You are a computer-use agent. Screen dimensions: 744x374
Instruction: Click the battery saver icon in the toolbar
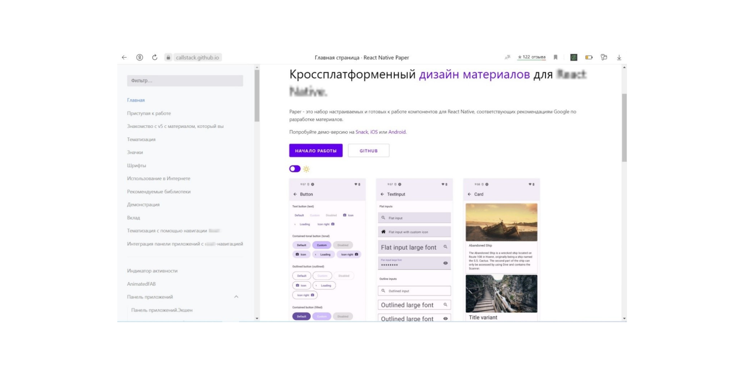tap(589, 57)
